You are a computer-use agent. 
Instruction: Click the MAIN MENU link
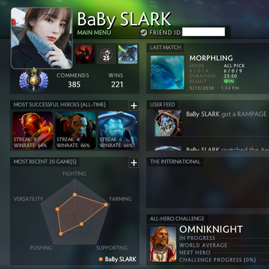pos(94,33)
